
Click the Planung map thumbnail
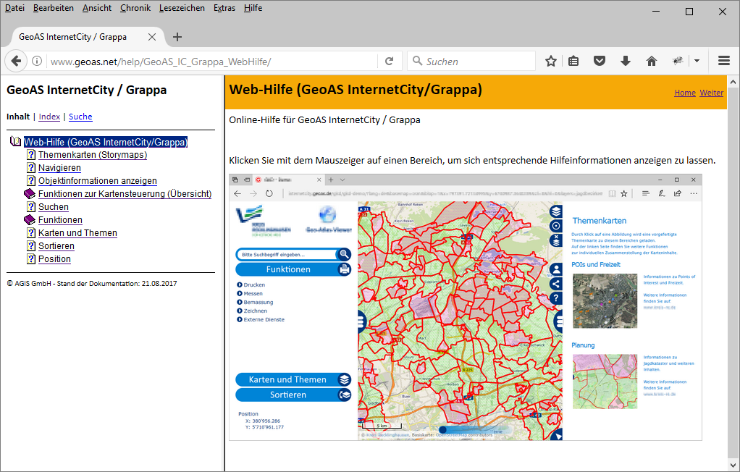click(605, 382)
